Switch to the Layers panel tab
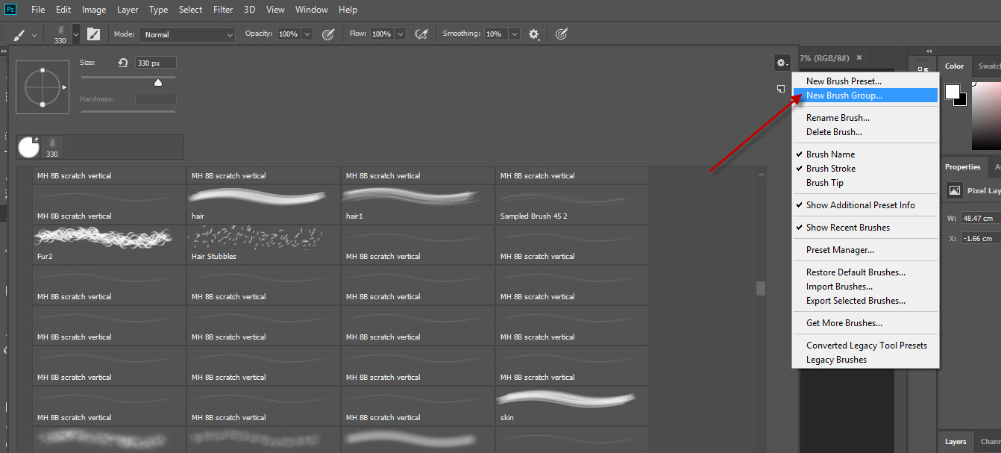The height and width of the screenshot is (453, 1001). tap(956, 442)
